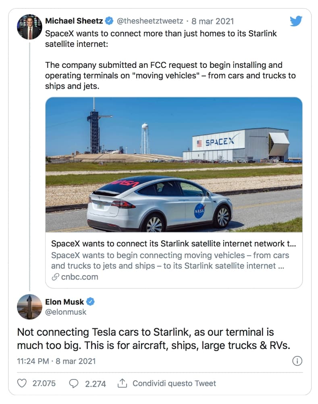This screenshot has height=404, width=318.
Task: Click "Condividi questo Tweet"
Action: click(x=174, y=383)
